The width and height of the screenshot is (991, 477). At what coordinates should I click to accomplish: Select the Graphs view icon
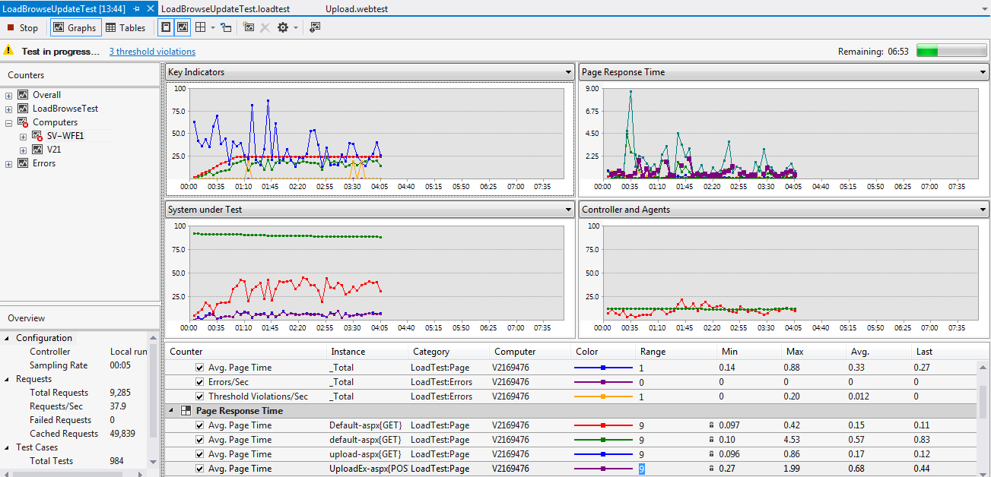(75, 27)
